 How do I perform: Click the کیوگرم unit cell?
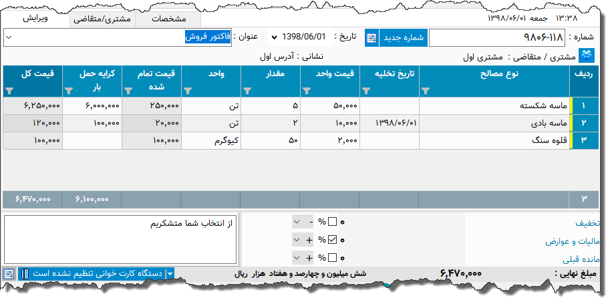[x=211, y=141]
